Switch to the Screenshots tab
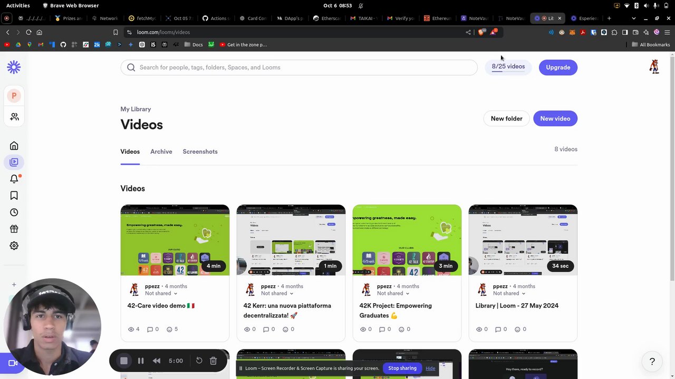The width and height of the screenshot is (675, 379). (200, 152)
